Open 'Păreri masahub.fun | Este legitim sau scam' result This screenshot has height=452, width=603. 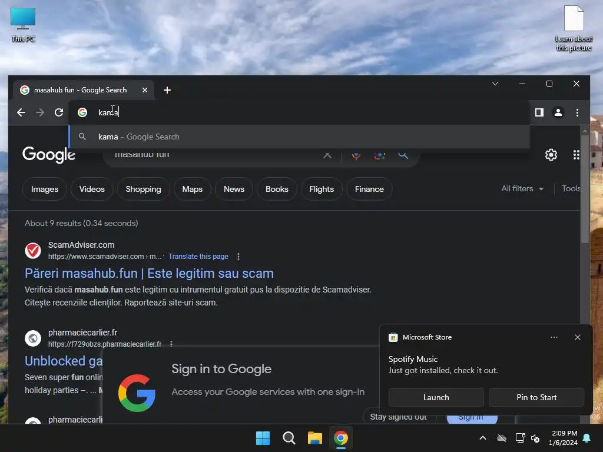[x=149, y=273]
